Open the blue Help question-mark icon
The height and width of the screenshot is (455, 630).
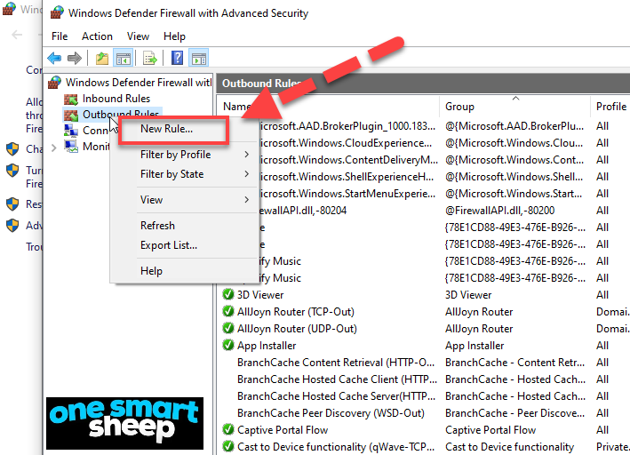point(177,59)
